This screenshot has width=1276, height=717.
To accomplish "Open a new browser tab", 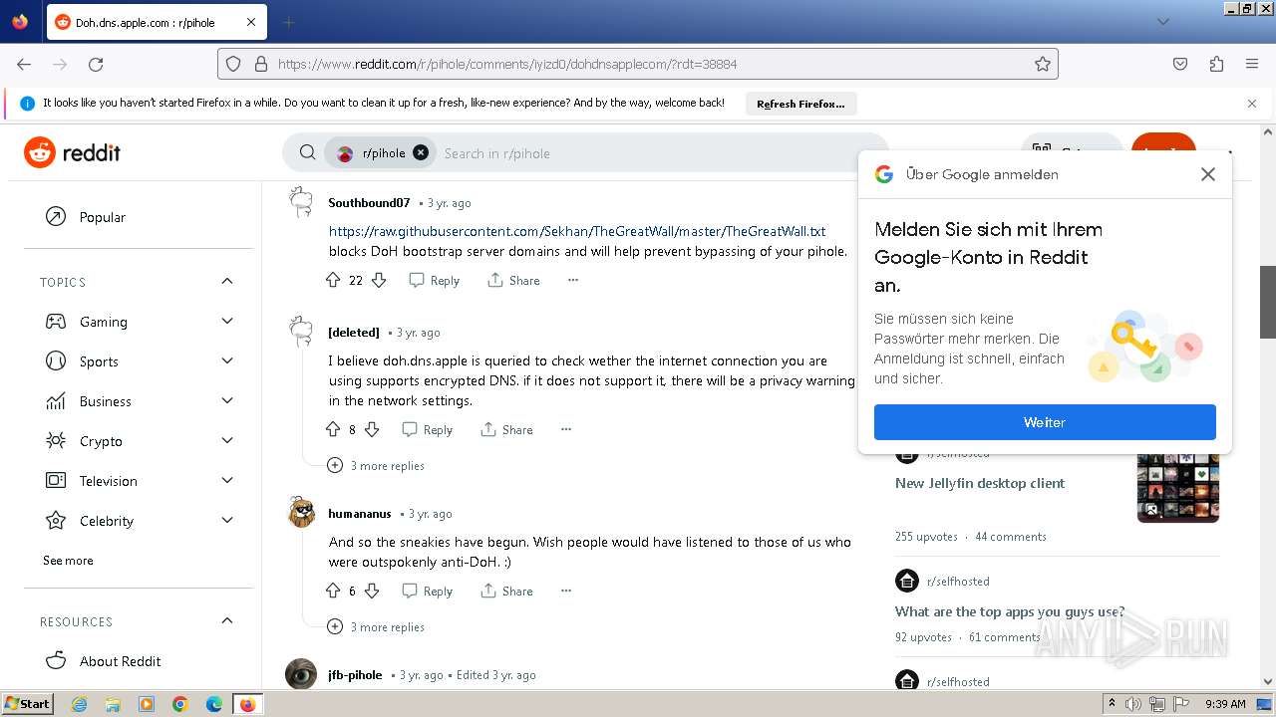I will point(288,22).
